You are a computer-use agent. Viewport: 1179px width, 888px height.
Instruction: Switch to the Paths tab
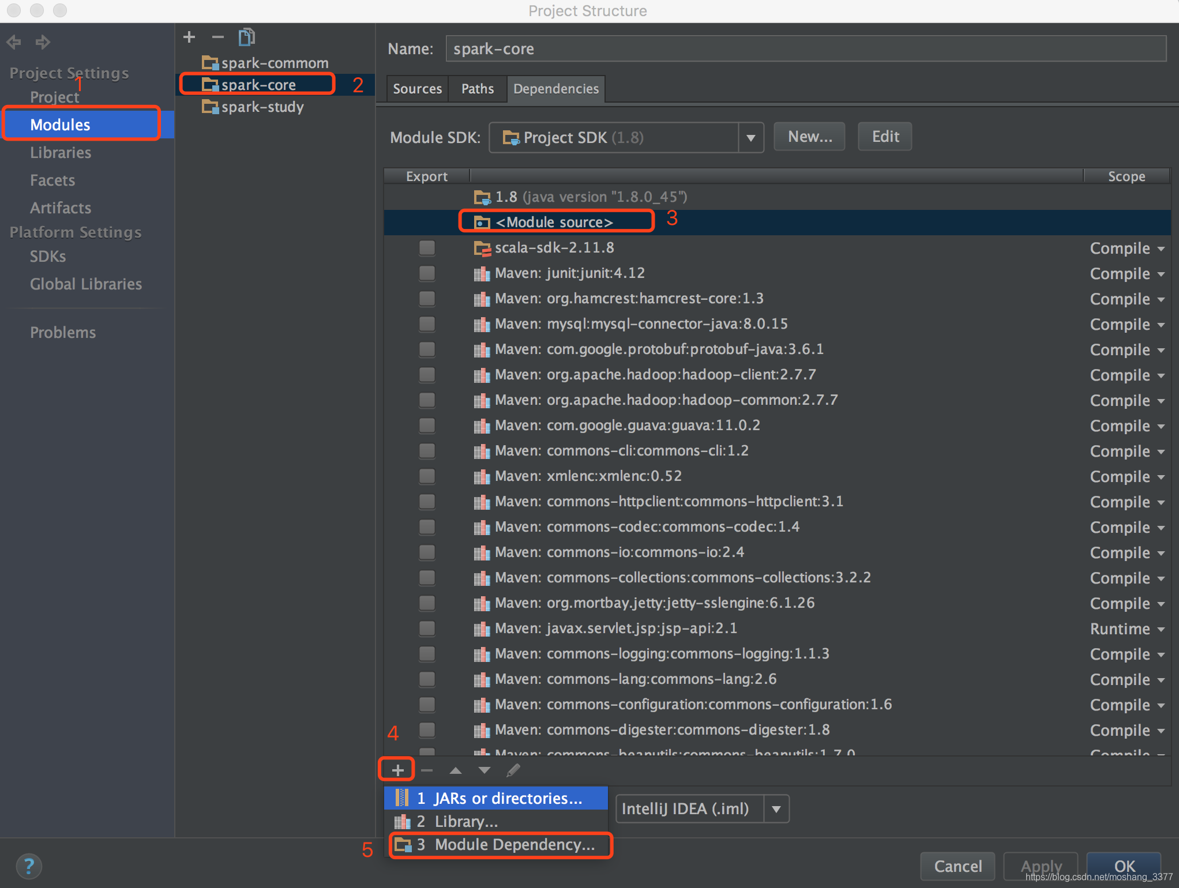(x=478, y=89)
